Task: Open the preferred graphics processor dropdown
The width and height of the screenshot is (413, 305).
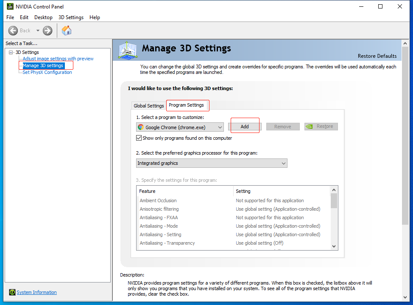Action: [212, 163]
